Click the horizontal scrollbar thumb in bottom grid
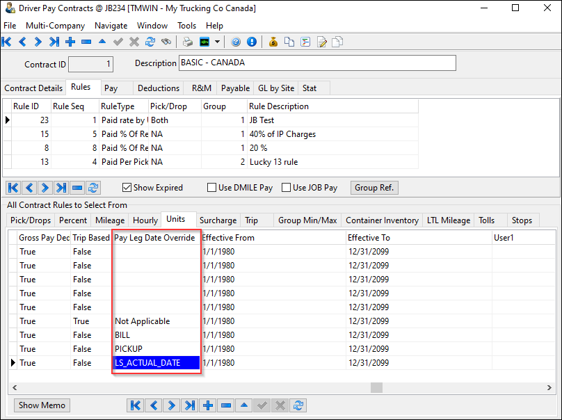 [376, 387]
